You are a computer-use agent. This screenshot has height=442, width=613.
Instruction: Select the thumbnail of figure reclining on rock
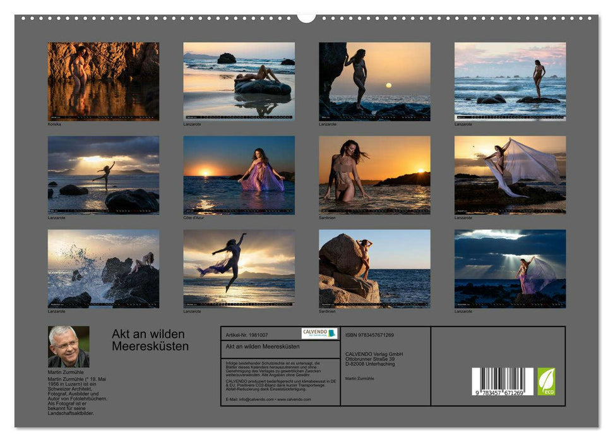click(239, 81)
